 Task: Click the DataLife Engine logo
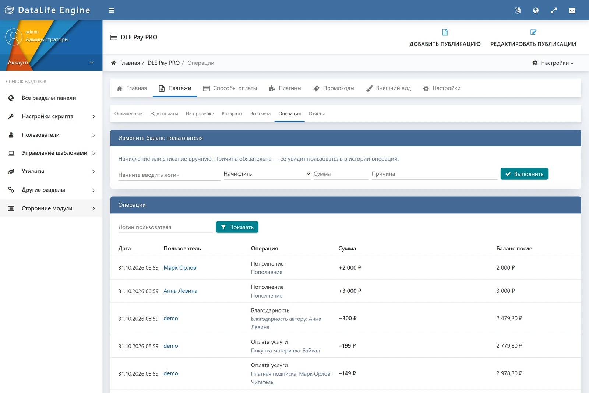pyautogui.click(x=47, y=10)
